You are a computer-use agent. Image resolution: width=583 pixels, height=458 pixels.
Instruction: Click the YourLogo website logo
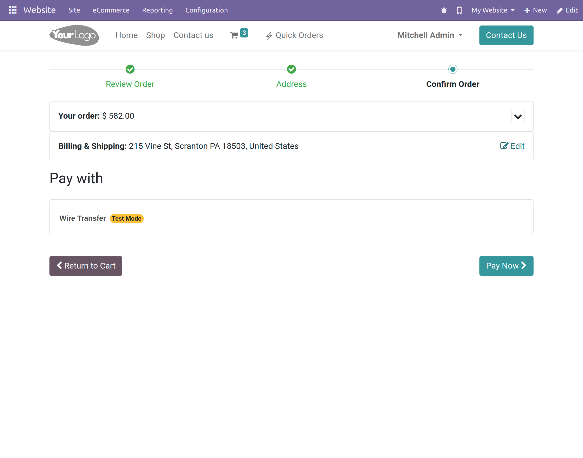74,35
